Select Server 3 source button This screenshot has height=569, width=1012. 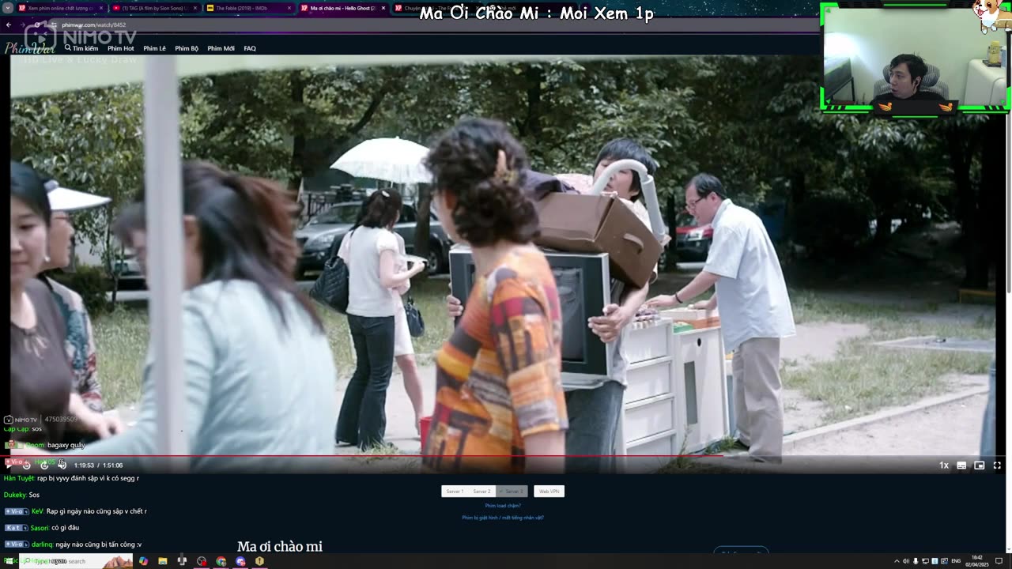point(512,492)
